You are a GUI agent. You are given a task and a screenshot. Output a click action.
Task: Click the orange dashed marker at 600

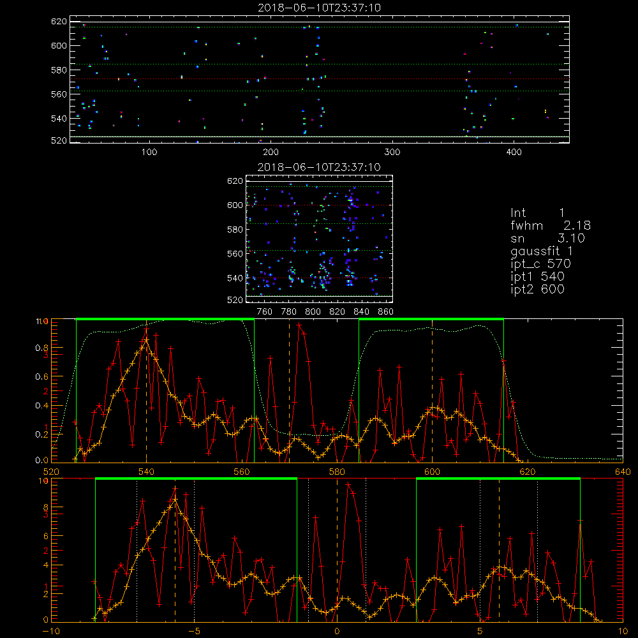coord(432,392)
